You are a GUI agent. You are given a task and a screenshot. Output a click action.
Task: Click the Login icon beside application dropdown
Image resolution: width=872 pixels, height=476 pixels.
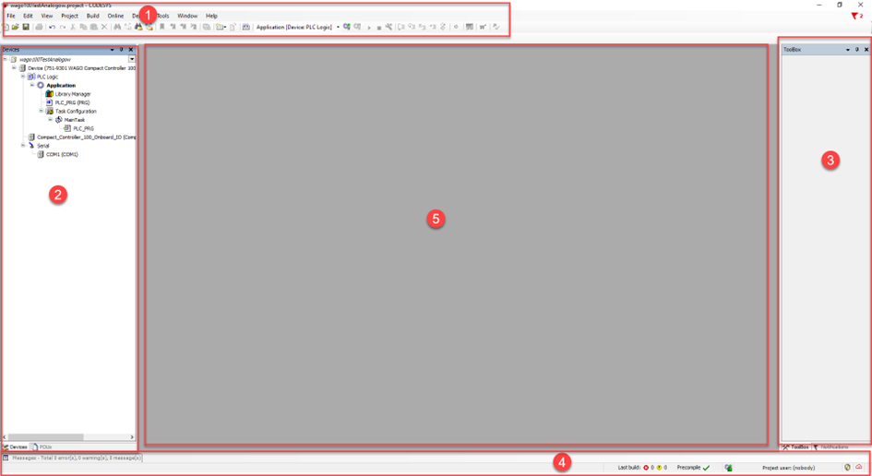click(346, 27)
